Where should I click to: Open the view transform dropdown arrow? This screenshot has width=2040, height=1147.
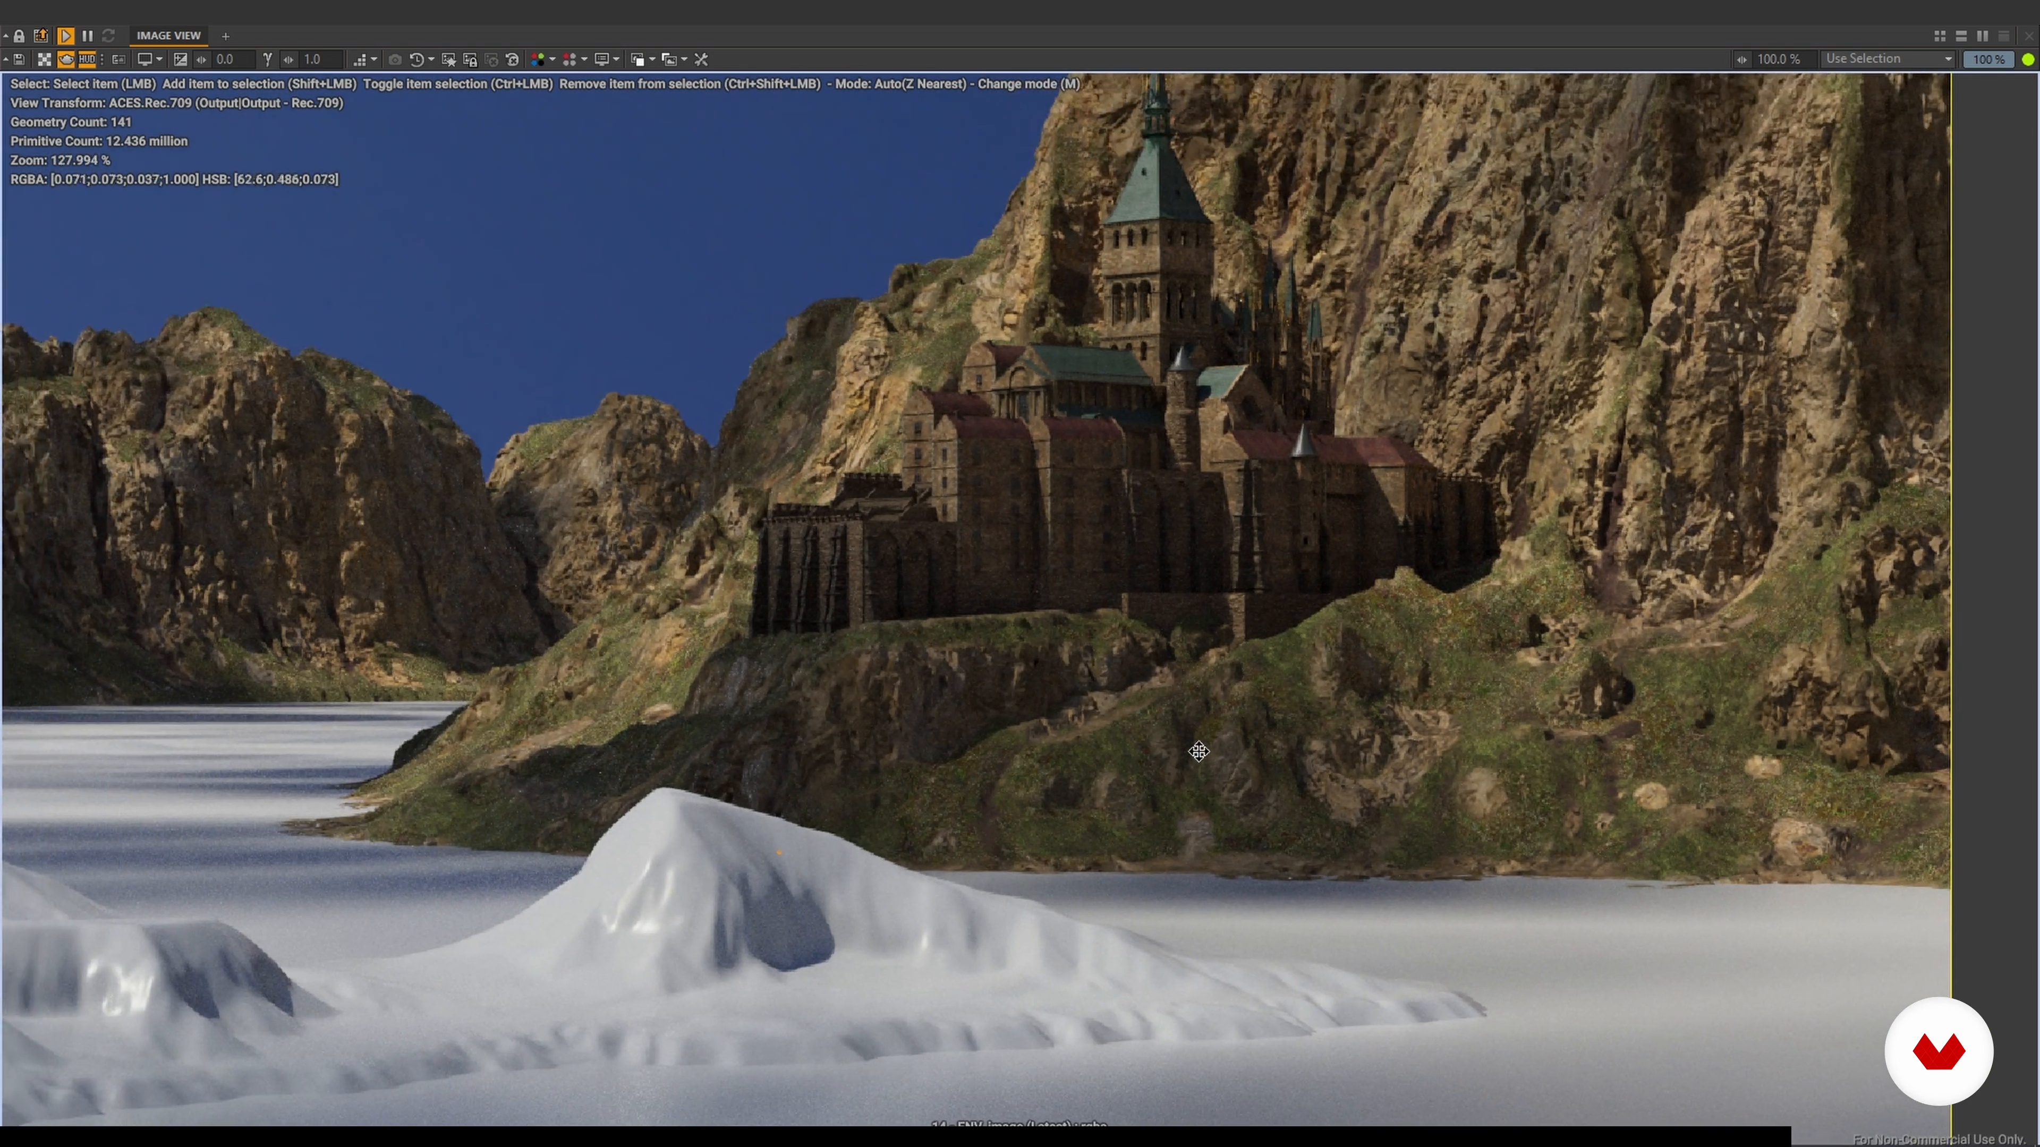point(617,59)
